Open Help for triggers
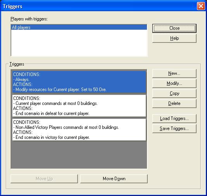This screenshot has width=207, height=196. 174,38
